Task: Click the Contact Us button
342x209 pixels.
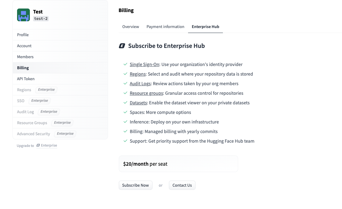Action: pyautogui.click(x=182, y=185)
